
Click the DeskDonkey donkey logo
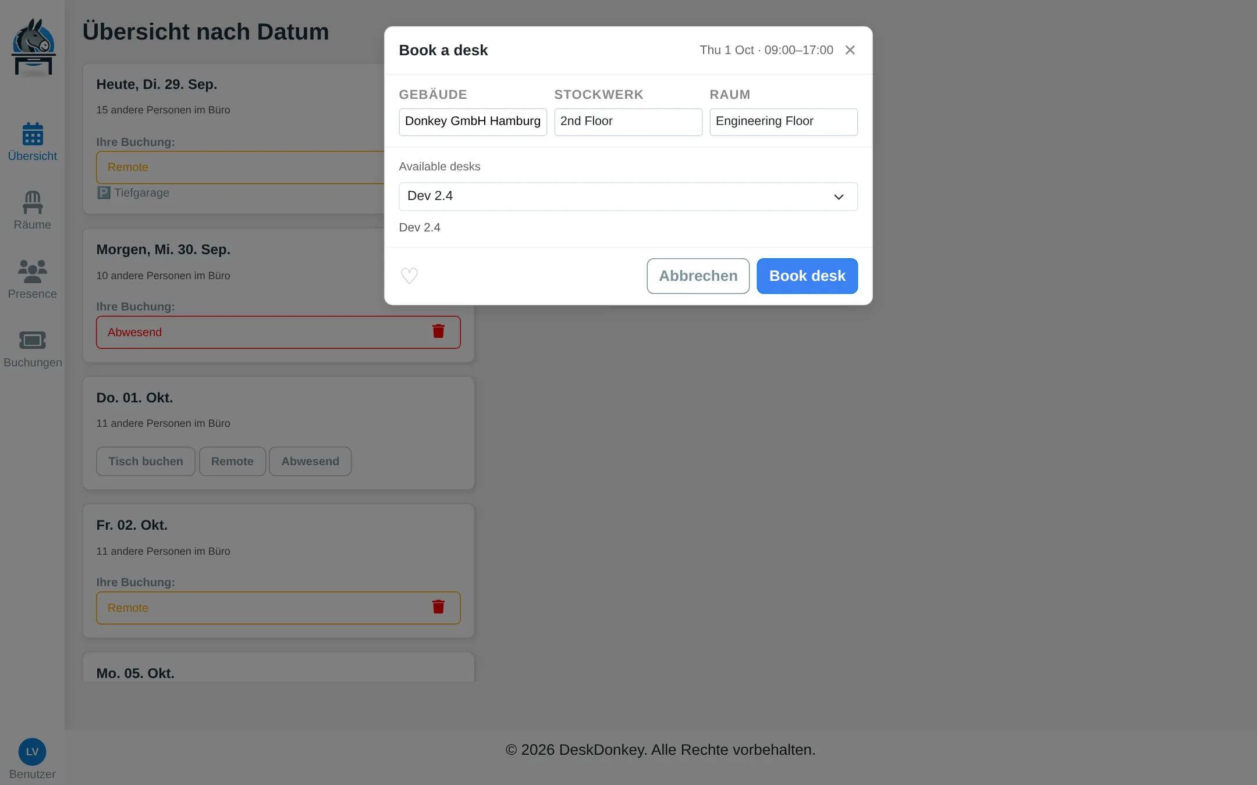click(x=33, y=48)
